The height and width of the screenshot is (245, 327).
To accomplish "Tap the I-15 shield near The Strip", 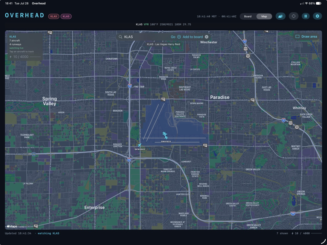I will tap(130, 86).
